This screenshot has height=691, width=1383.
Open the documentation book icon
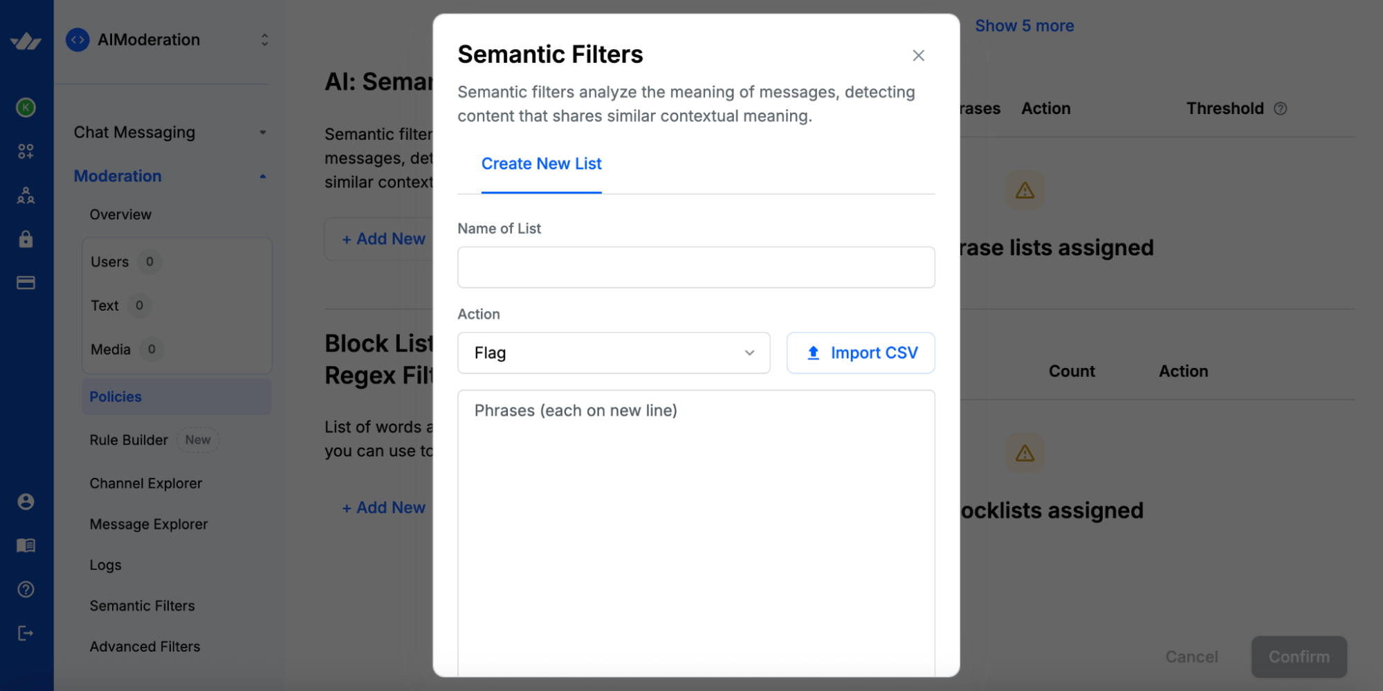click(x=26, y=545)
